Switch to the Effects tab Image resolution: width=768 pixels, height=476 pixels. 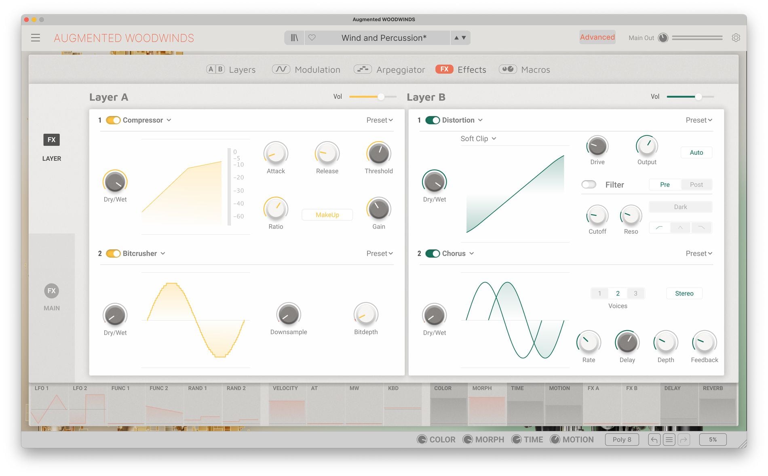(461, 70)
